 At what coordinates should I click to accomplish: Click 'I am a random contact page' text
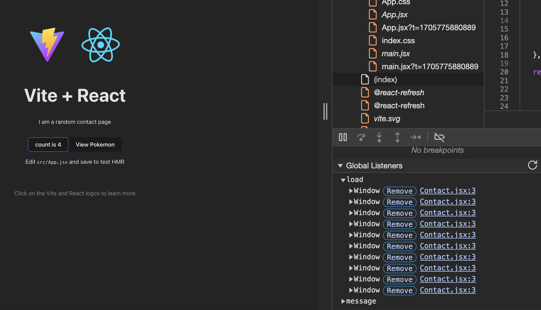[75, 122]
